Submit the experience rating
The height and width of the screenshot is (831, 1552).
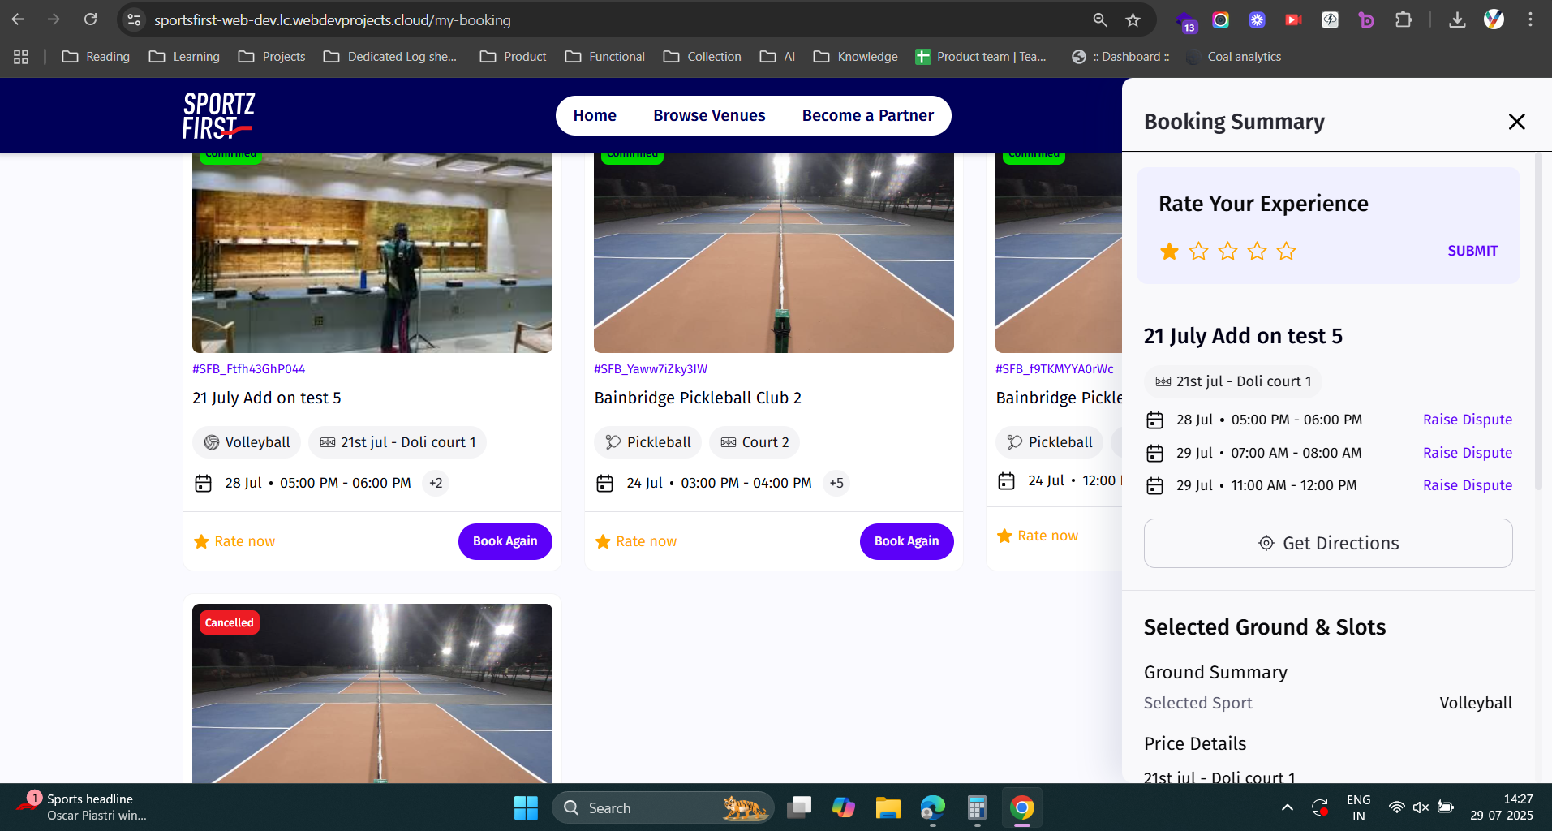1472,251
